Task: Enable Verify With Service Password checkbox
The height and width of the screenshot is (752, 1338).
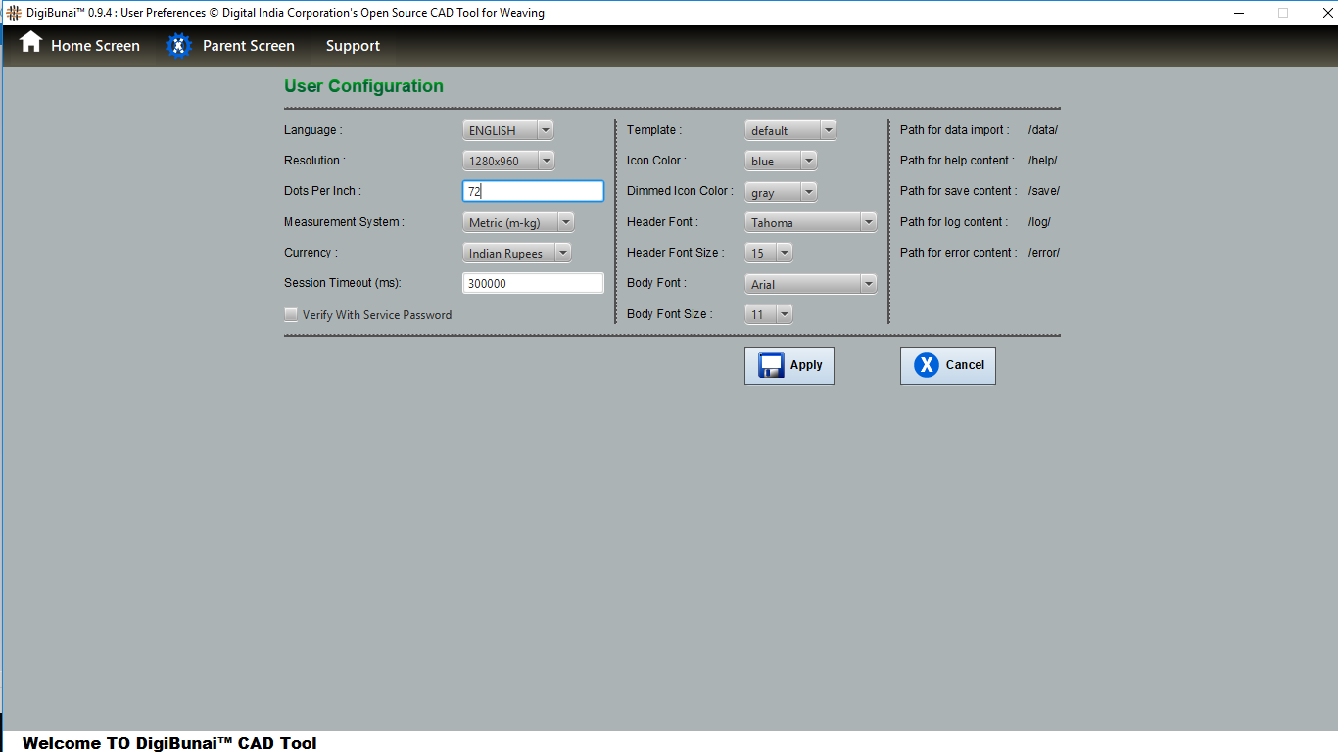Action: 291,315
